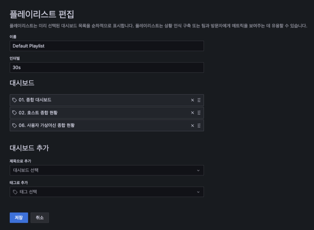Focus the 인터벌 field showing 30s
The width and height of the screenshot is (314, 230).
(x=106, y=68)
